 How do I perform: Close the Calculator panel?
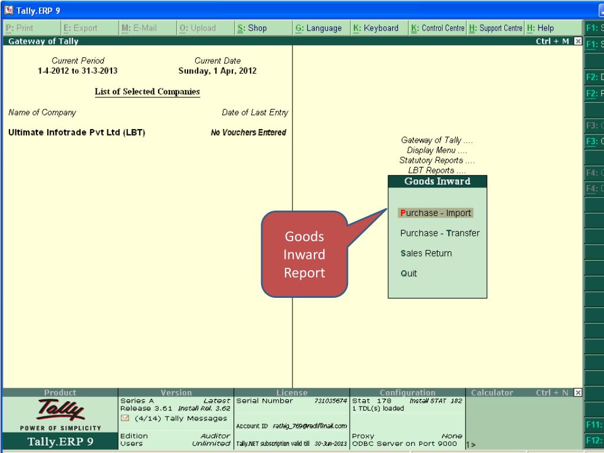(x=578, y=392)
